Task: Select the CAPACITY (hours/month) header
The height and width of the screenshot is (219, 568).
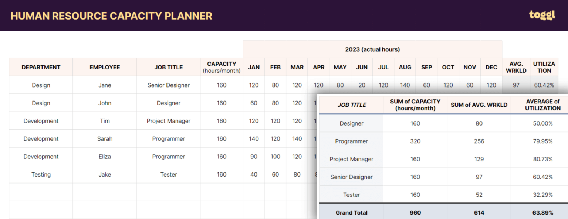Action: 221,67
